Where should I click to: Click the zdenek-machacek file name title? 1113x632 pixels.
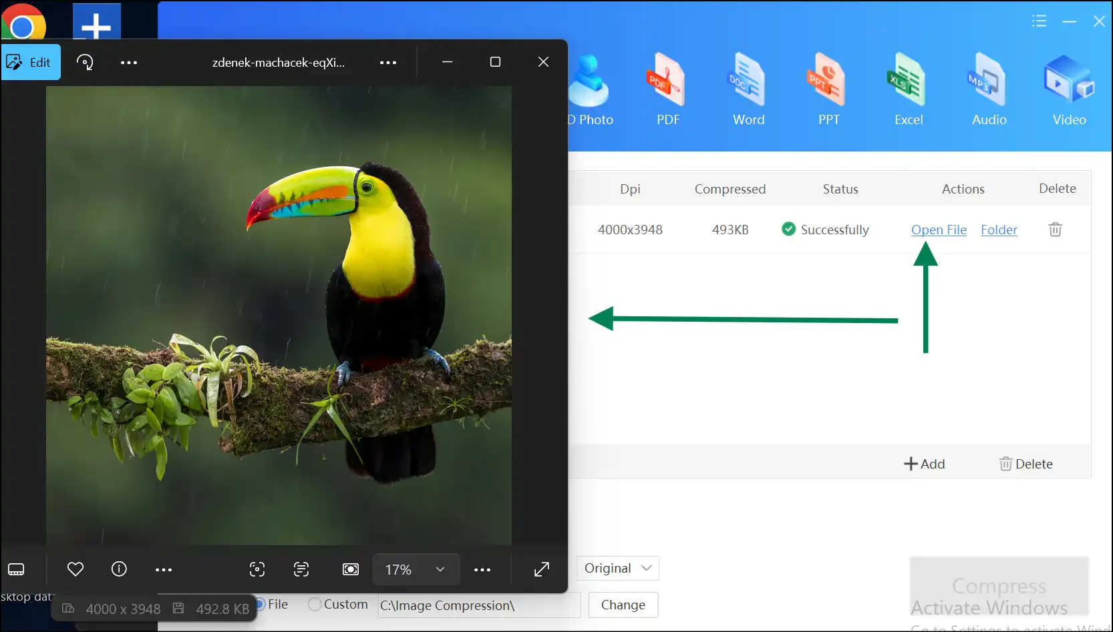coord(279,62)
